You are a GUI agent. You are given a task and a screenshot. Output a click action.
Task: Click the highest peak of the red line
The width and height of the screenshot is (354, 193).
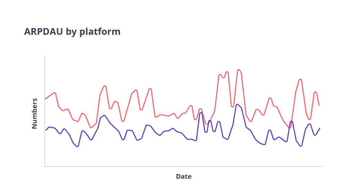(x=239, y=70)
